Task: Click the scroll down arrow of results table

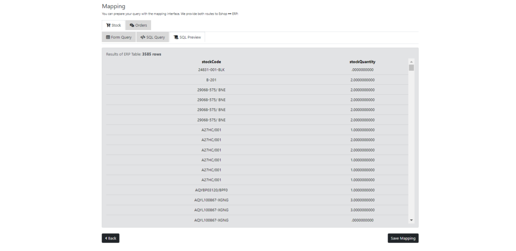Action: 411,220
